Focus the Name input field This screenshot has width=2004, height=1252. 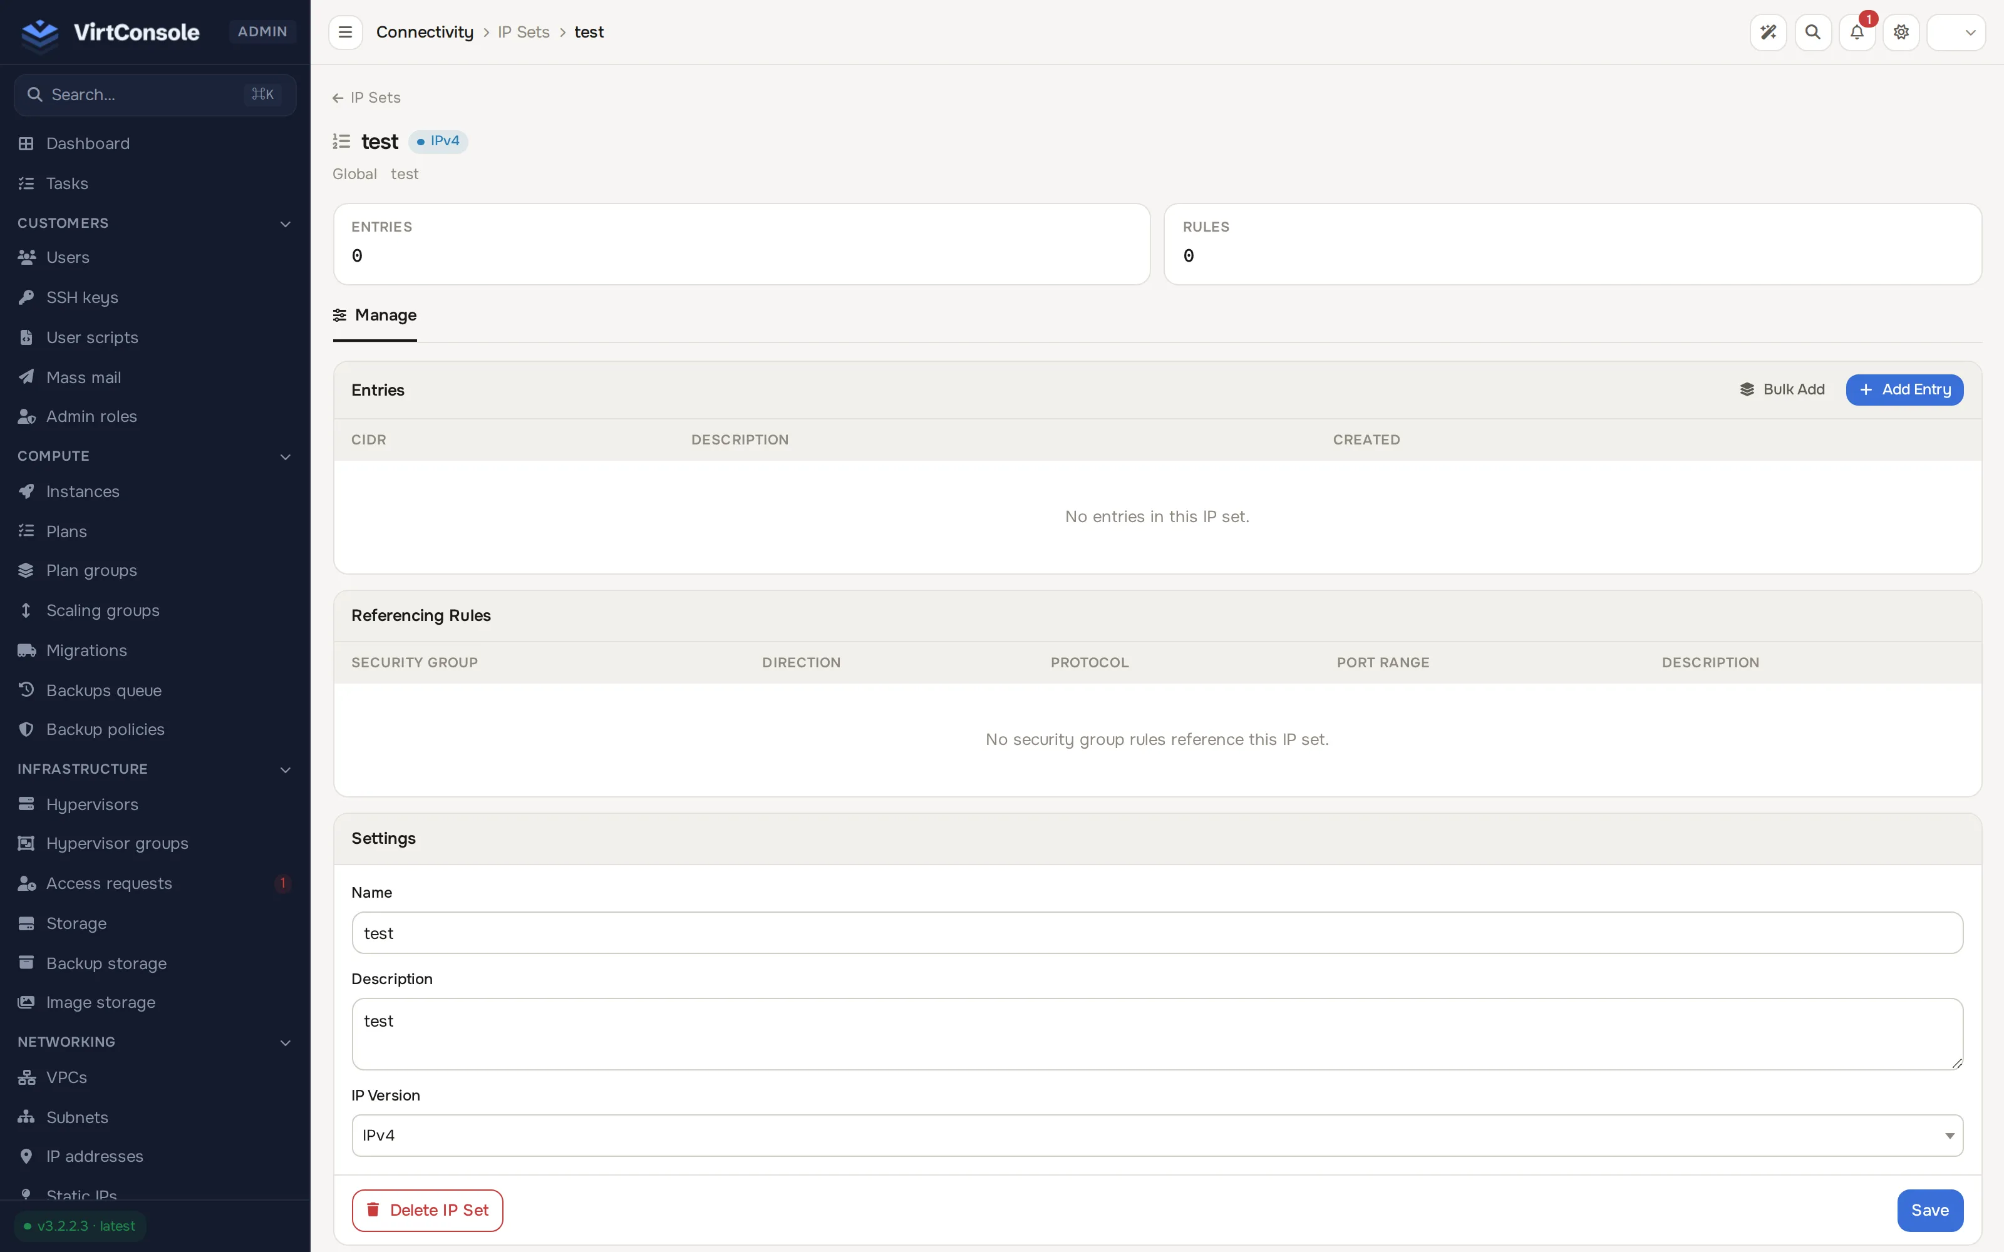[1157, 932]
